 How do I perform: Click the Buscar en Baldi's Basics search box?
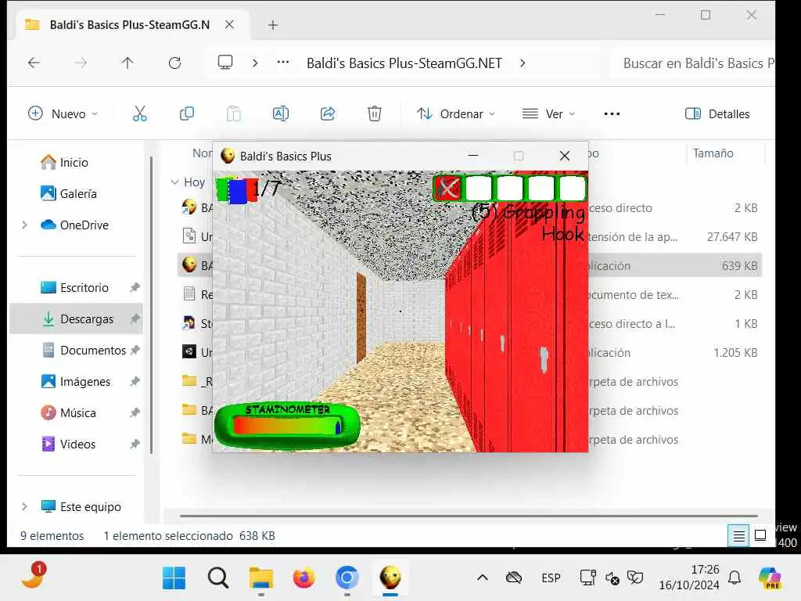point(694,63)
